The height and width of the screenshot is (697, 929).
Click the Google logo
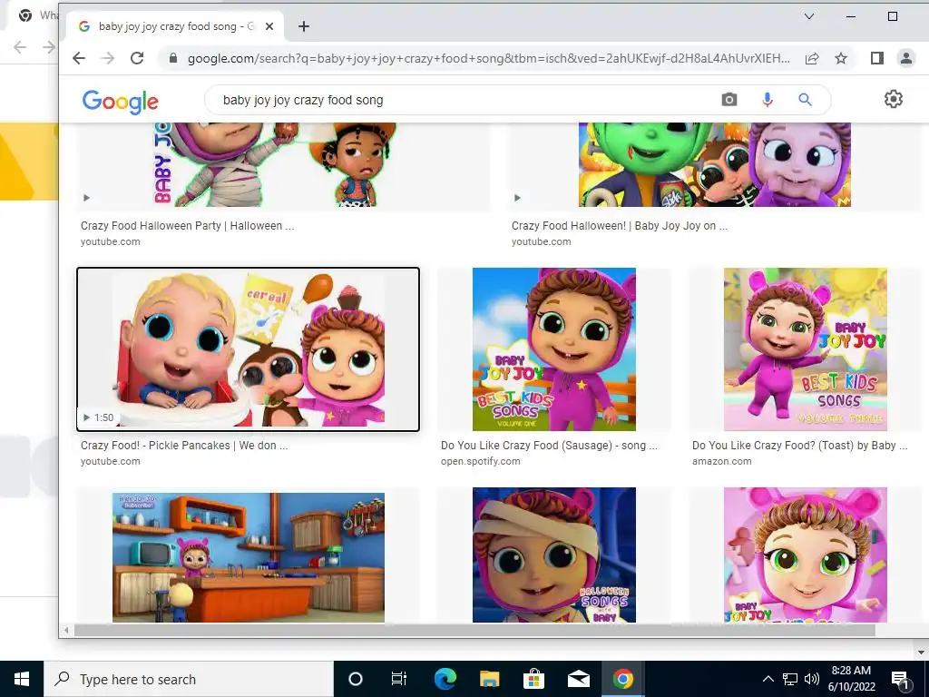tap(121, 102)
